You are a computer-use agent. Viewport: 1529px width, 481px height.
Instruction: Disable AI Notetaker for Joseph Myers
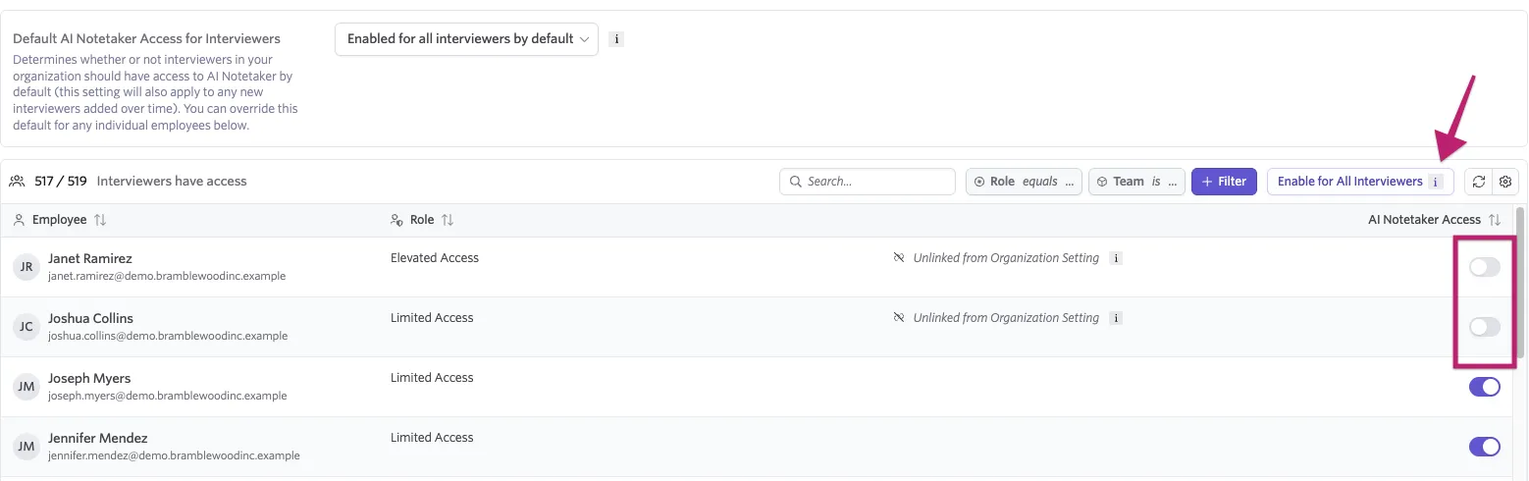click(x=1485, y=387)
